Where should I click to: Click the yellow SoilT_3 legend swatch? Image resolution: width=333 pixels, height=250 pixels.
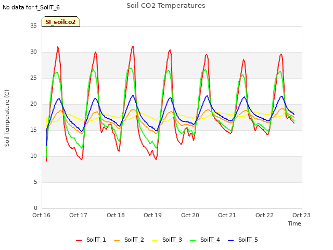pos(155,241)
